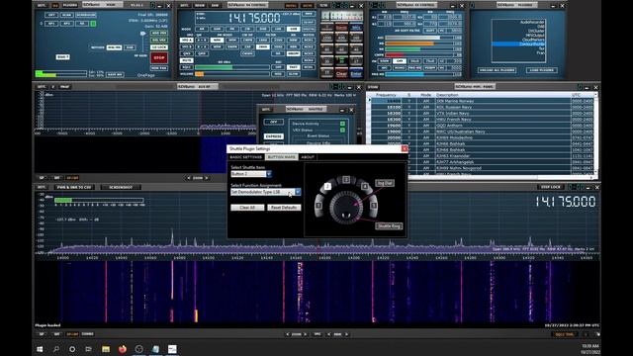Click the Reset Defaults button
This screenshot has height=356, width=633.
284,208
